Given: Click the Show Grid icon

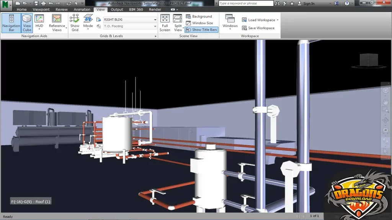Looking at the screenshot, I should [x=75, y=22].
